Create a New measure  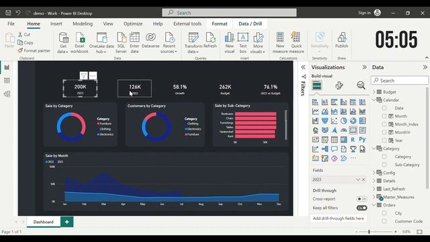tap(280, 43)
